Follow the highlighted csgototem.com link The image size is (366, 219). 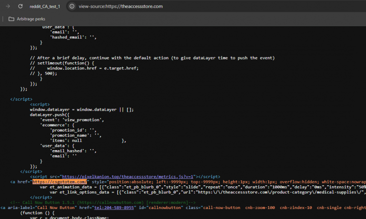click(60, 182)
